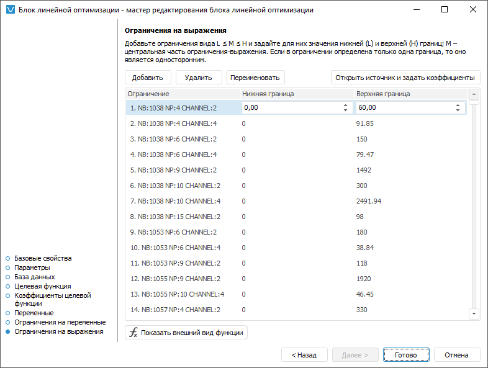Finish the wizard with Готово

[x=405, y=355]
